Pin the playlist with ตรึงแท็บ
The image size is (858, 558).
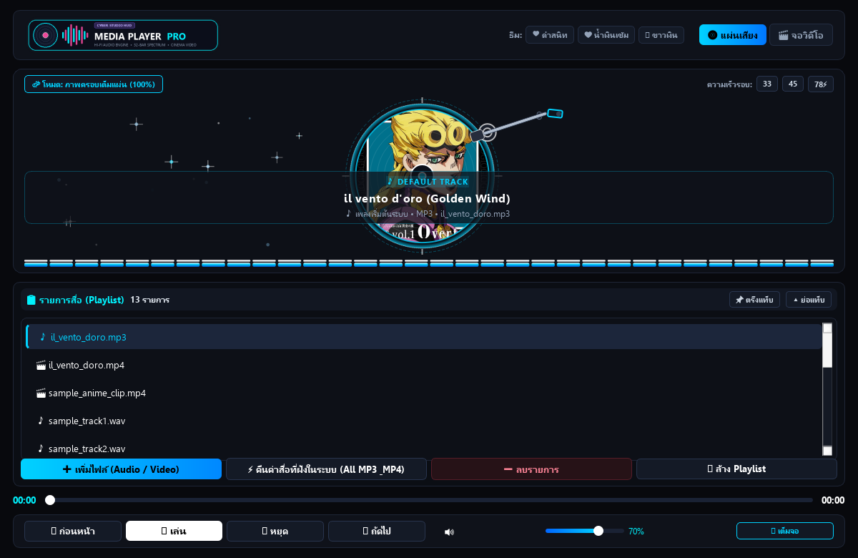point(754,300)
